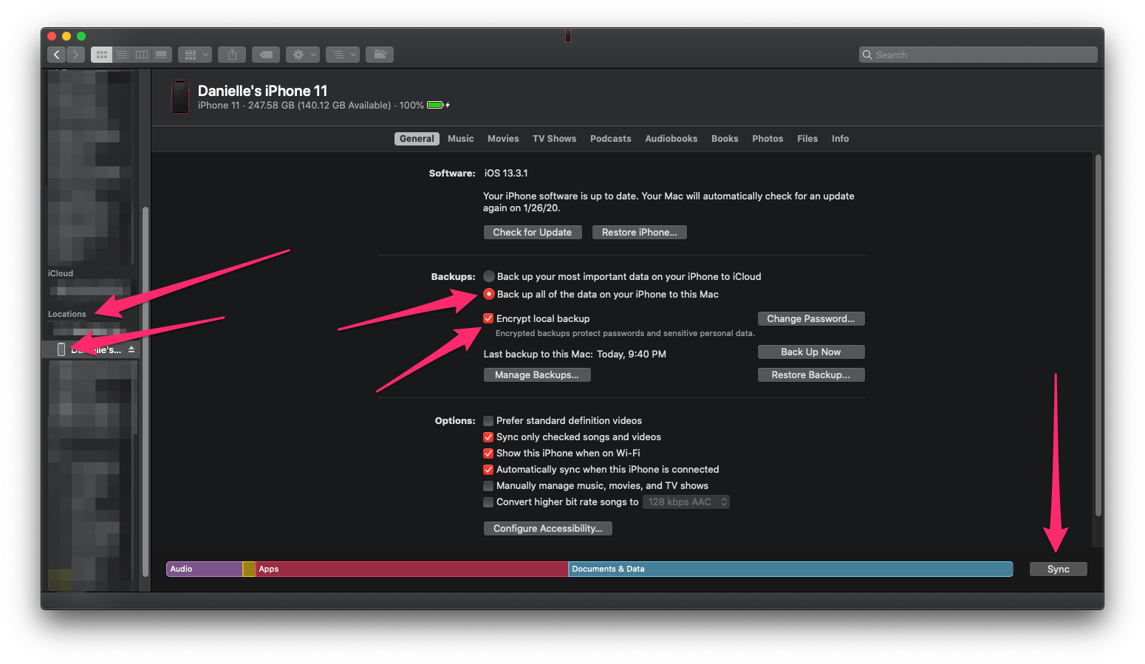The image size is (1145, 664).
Task: Click Restore iPhone button
Action: pyautogui.click(x=640, y=233)
